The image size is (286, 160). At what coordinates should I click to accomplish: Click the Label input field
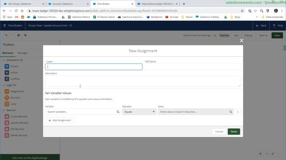tap(94, 67)
